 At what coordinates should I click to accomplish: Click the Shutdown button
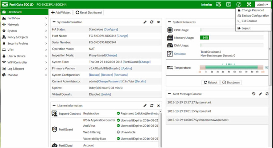coord(231,82)
